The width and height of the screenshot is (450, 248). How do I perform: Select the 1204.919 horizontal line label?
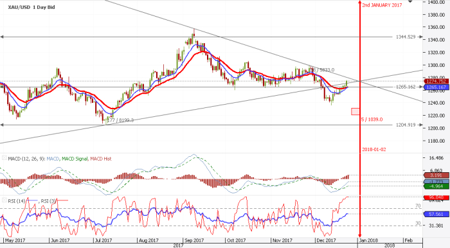click(406, 125)
